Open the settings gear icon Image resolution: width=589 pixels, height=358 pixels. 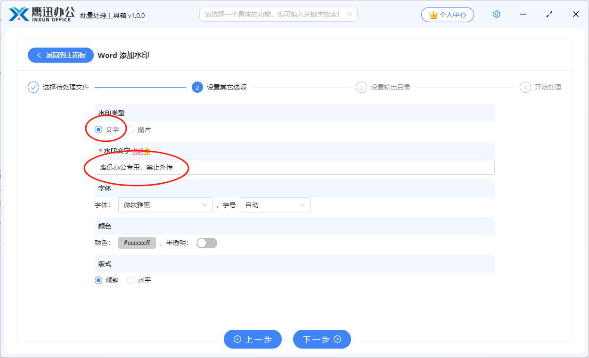point(496,15)
